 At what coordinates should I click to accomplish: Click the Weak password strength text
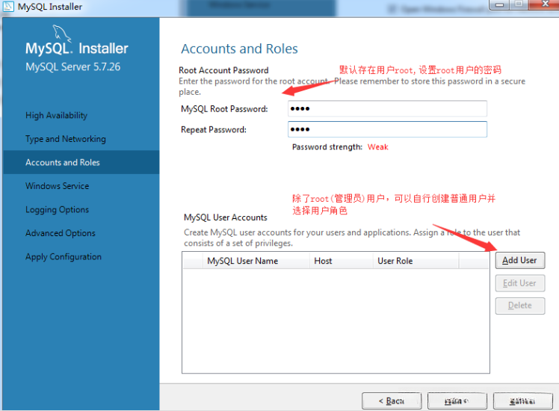pyautogui.click(x=378, y=147)
